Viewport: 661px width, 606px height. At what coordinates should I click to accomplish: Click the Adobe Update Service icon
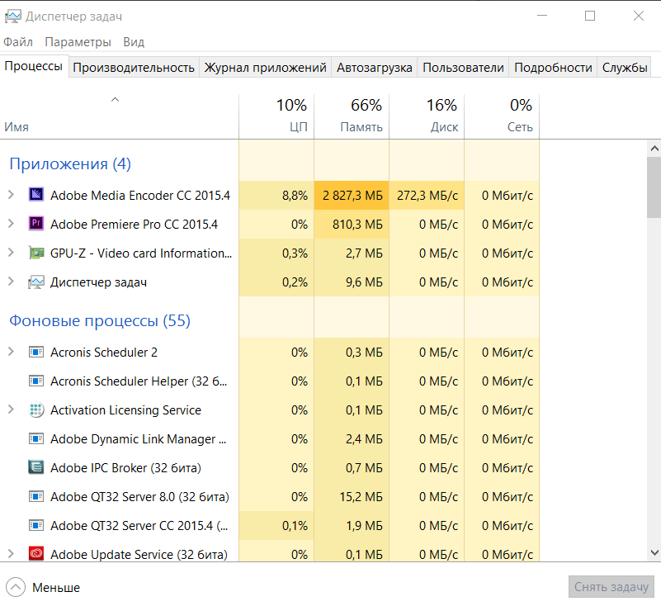36,554
